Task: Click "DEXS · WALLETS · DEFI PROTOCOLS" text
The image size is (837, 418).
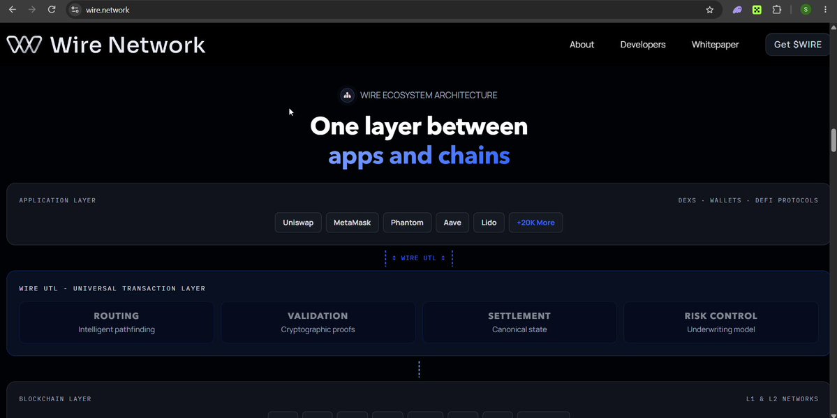Action: pos(748,201)
